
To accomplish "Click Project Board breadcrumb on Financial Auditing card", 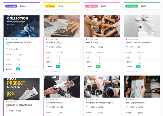I will pos(54,39).
